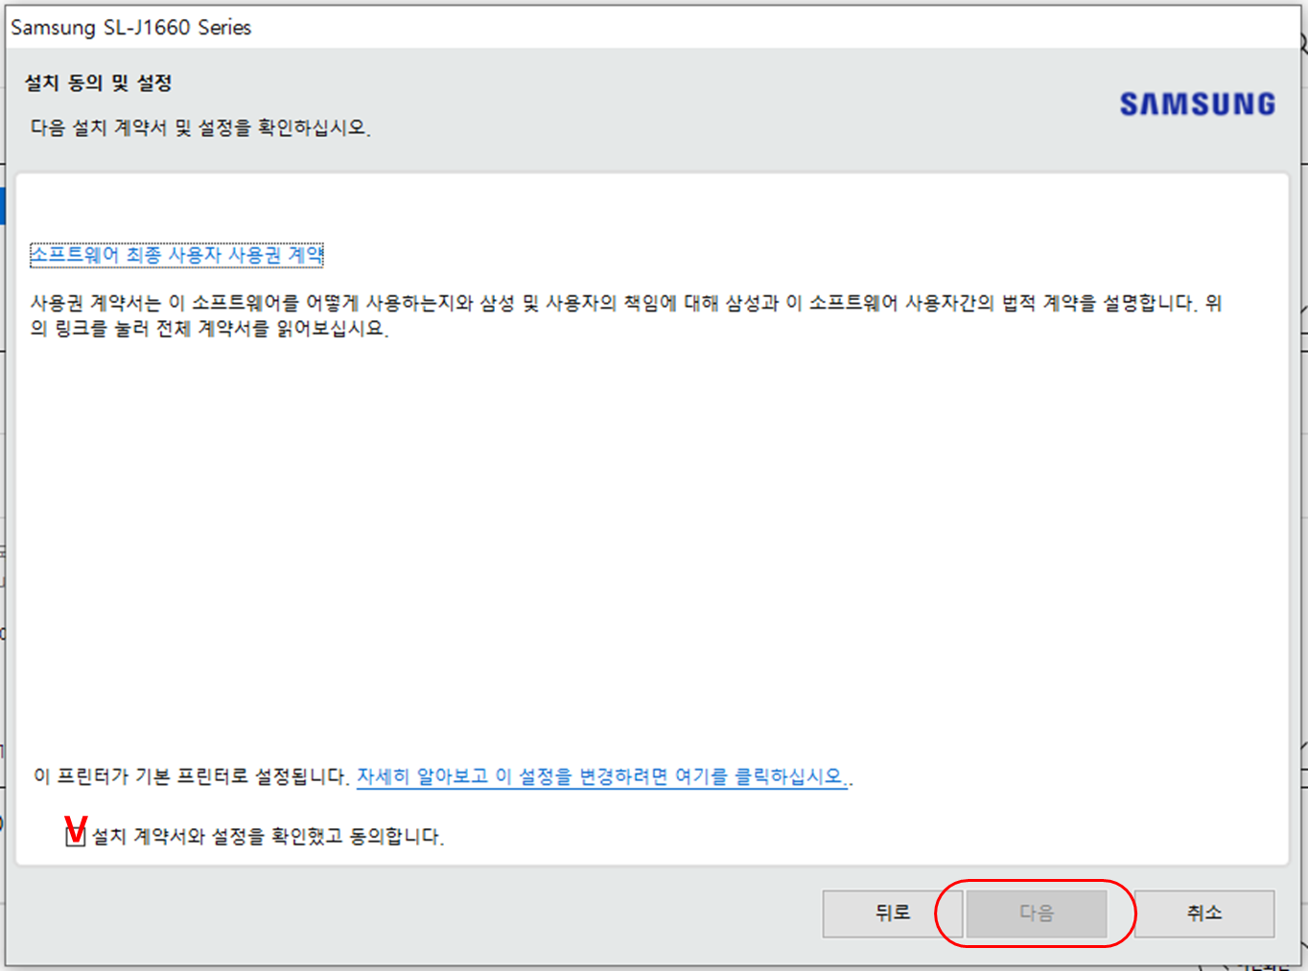Click the link to change default printer setting
Viewport: 1308px width, 971px height.
tap(602, 777)
